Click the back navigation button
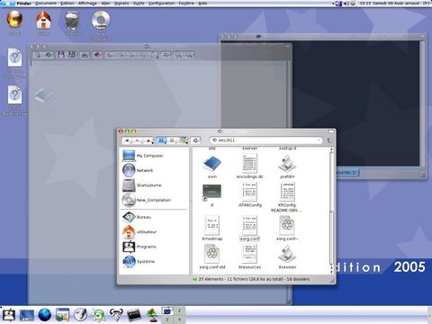 [127, 140]
